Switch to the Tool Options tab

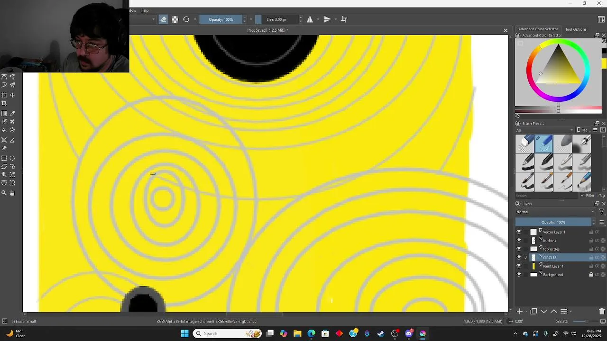pos(576,29)
